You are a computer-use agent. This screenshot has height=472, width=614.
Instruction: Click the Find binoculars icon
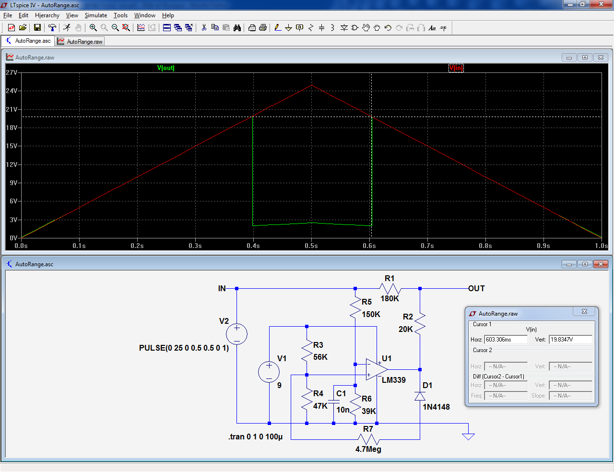[x=237, y=28]
